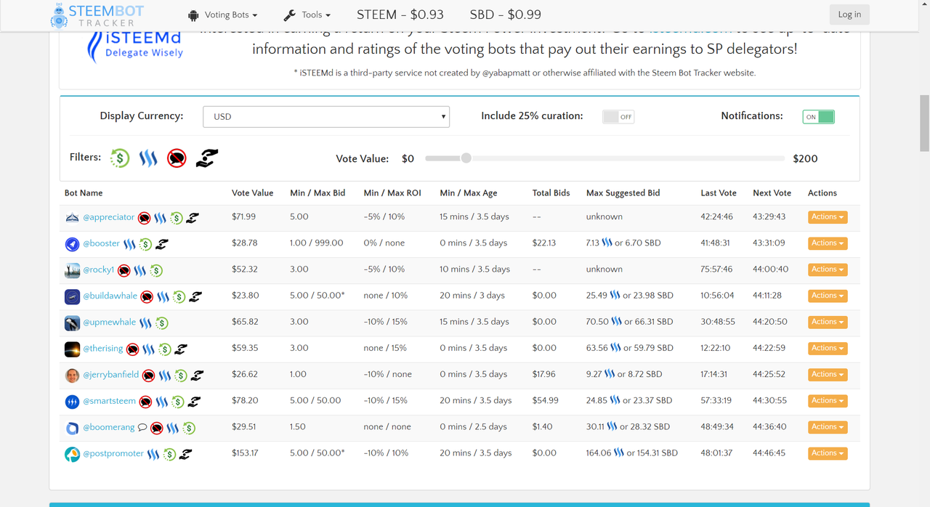The width and height of the screenshot is (930, 507).
Task: Click the $153.17 vote value cell
Action: (x=245, y=453)
